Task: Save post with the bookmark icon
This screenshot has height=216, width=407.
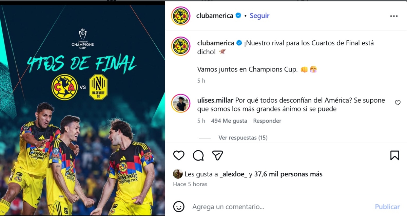Action: (394, 155)
